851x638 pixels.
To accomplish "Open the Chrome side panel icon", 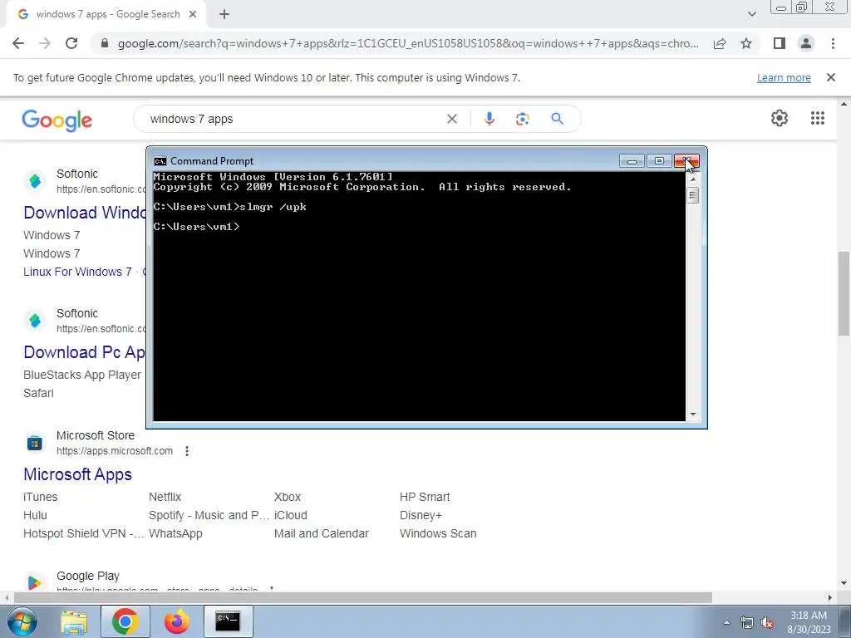I will coord(780,43).
